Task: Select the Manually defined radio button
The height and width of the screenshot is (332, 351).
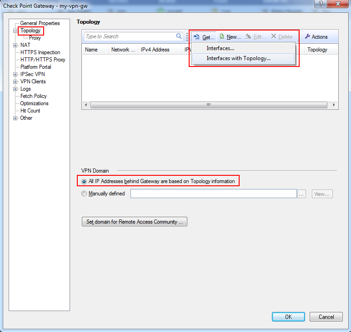Action: pos(84,194)
